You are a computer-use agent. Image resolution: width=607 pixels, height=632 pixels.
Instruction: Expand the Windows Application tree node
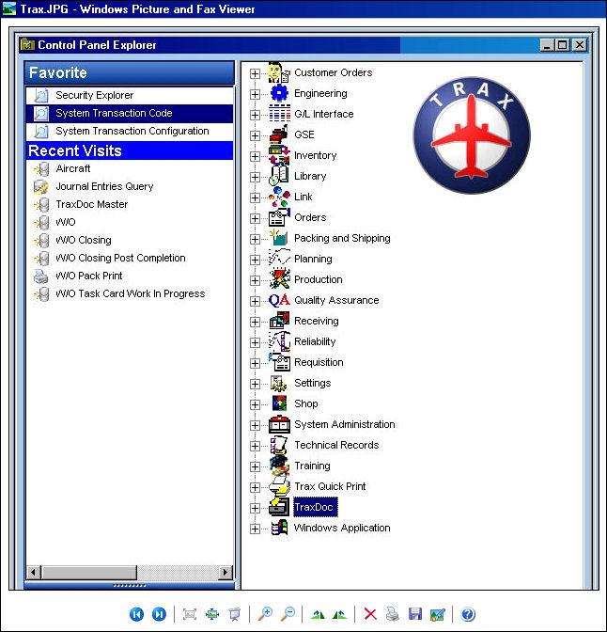255,529
